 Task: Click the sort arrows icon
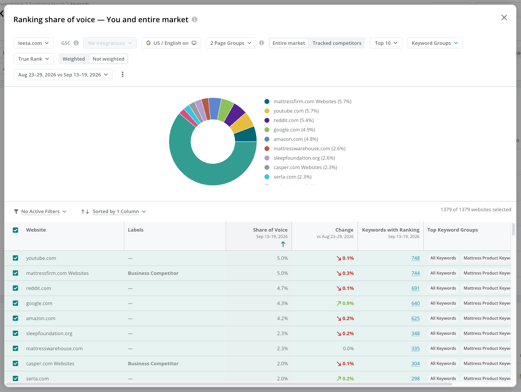coord(85,212)
